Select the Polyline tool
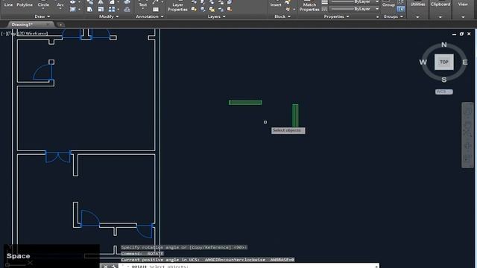This screenshot has width=477, height=268. click(25, 4)
